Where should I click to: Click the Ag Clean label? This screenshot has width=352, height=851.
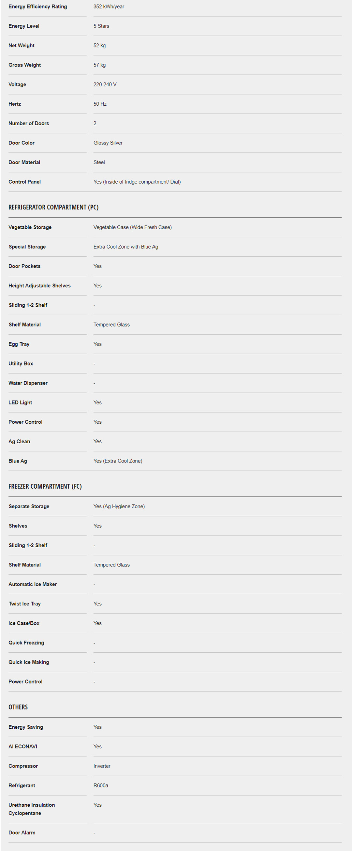(x=19, y=442)
